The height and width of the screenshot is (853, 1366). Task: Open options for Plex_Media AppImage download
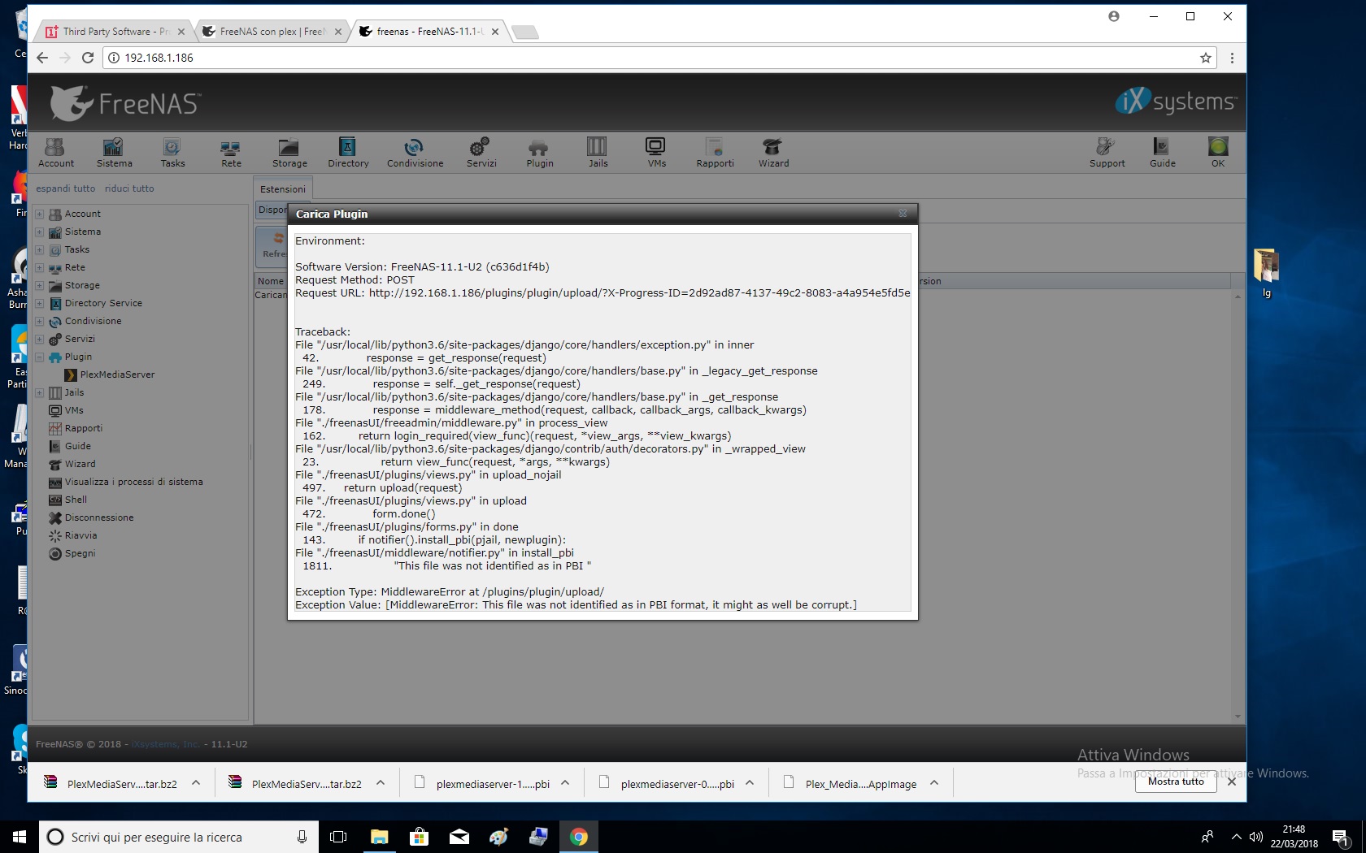(934, 783)
